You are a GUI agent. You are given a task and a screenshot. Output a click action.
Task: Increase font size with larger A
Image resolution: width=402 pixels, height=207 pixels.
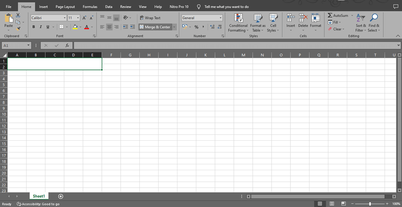click(x=84, y=18)
